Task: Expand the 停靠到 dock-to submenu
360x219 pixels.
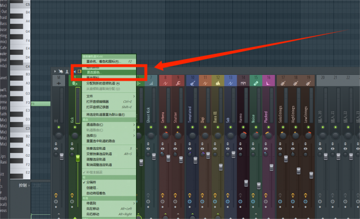Action: (109, 203)
